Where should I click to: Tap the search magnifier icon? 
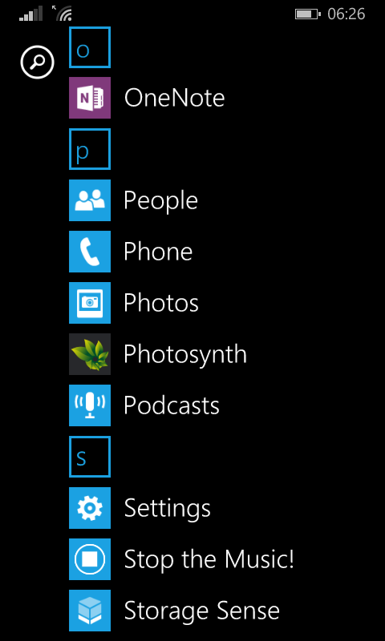tap(37, 62)
